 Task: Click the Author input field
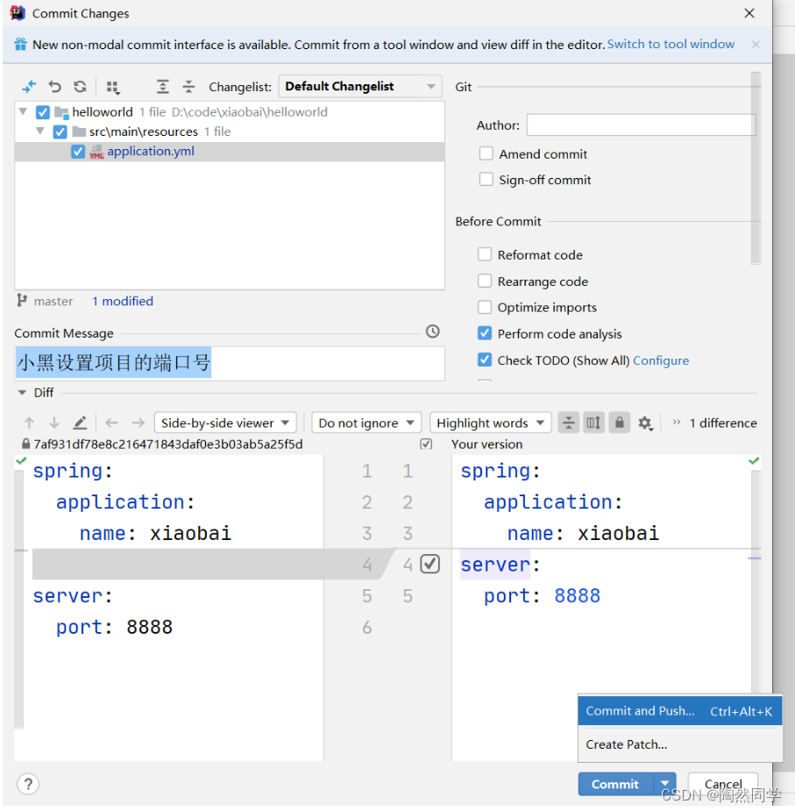[640, 124]
